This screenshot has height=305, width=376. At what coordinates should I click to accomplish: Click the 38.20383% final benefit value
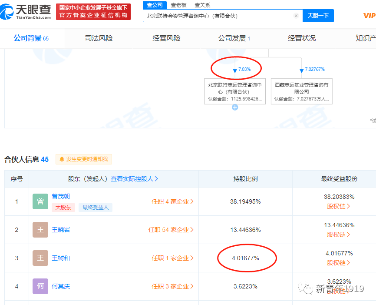(339, 197)
